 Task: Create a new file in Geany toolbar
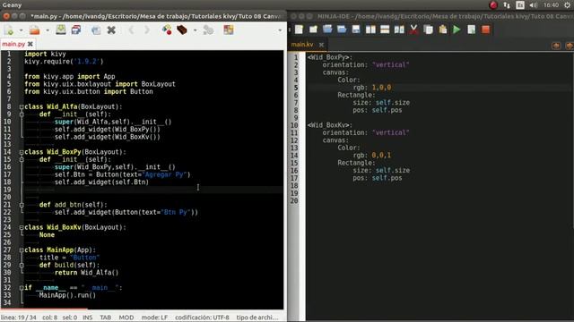pyautogui.click(x=9, y=30)
